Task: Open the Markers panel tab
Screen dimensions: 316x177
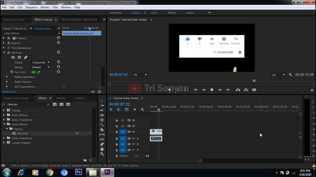Action: tap(61, 98)
